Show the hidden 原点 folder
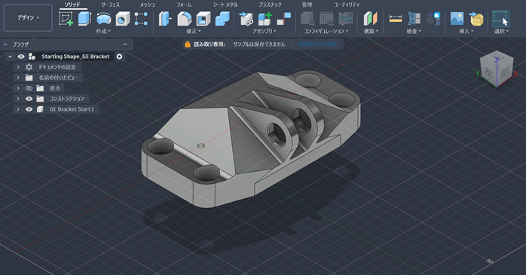The image size is (526, 275). pos(29,88)
